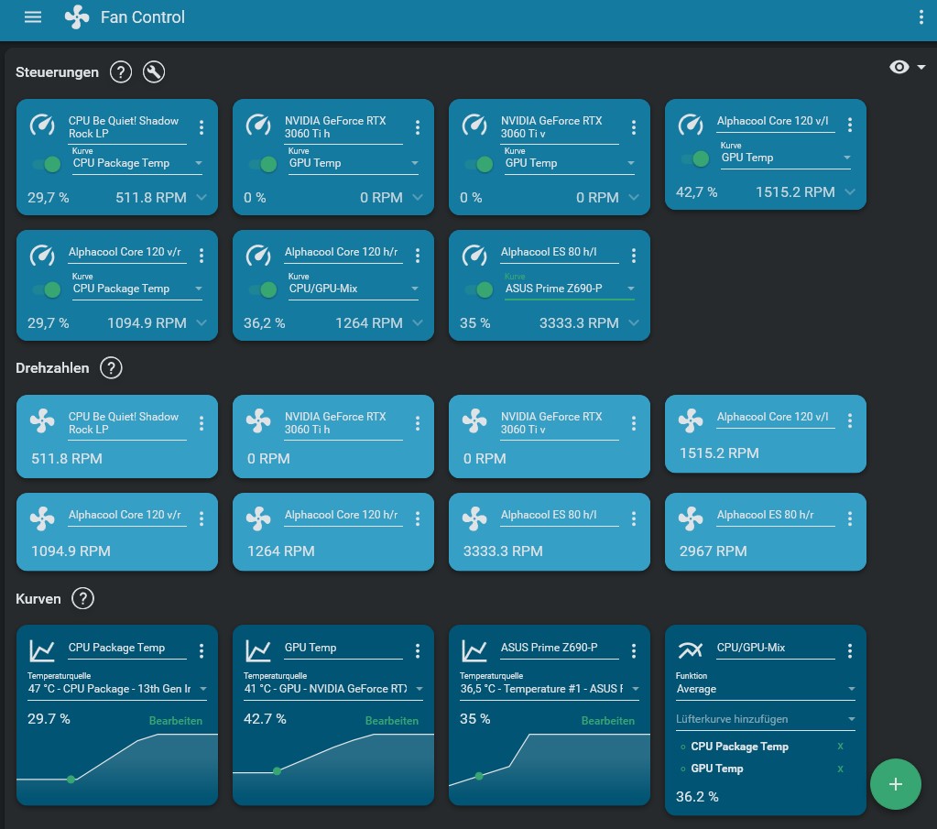Expand the CPU Be Quiet! control card chevron

point(202,197)
